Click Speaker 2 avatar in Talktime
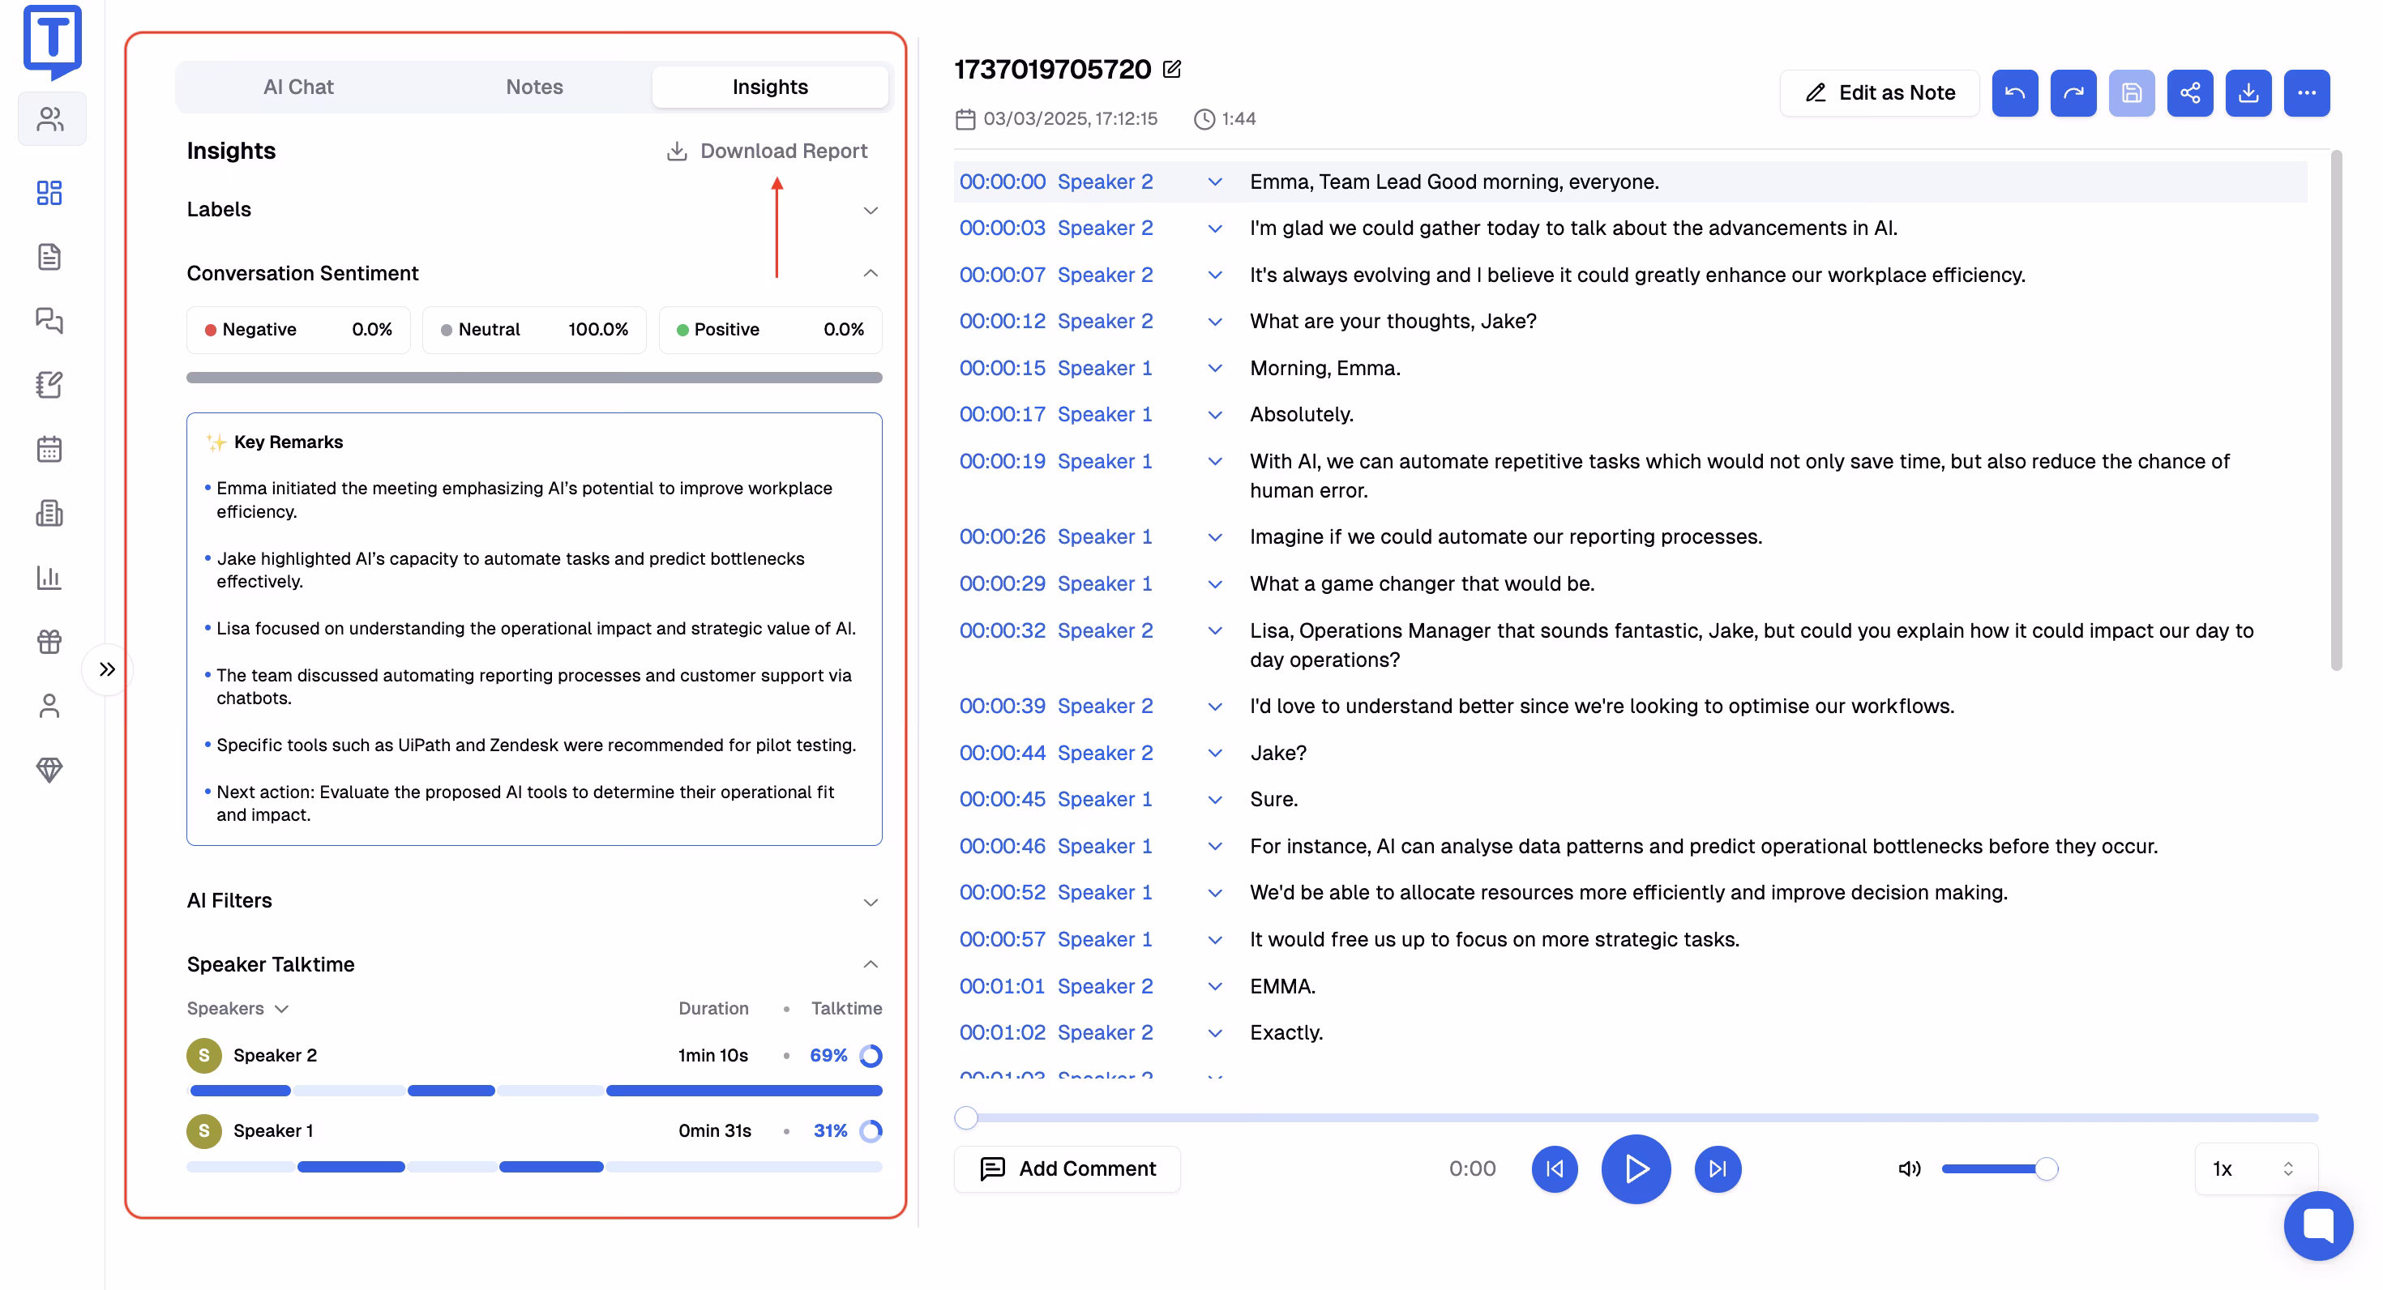Image resolution: width=2383 pixels, height=1290 pixels. pos(203,1055)
